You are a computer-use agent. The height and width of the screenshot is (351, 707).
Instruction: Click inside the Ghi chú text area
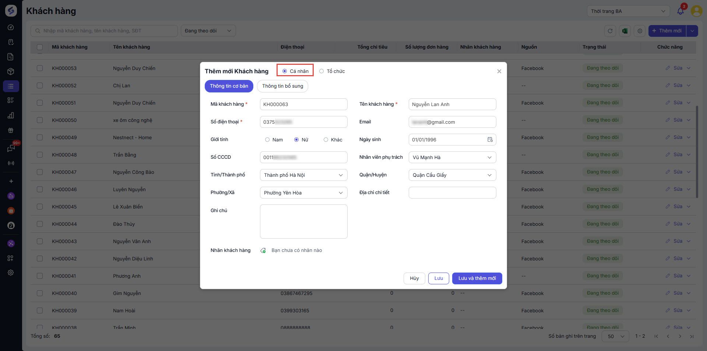[x=303, y=221]
